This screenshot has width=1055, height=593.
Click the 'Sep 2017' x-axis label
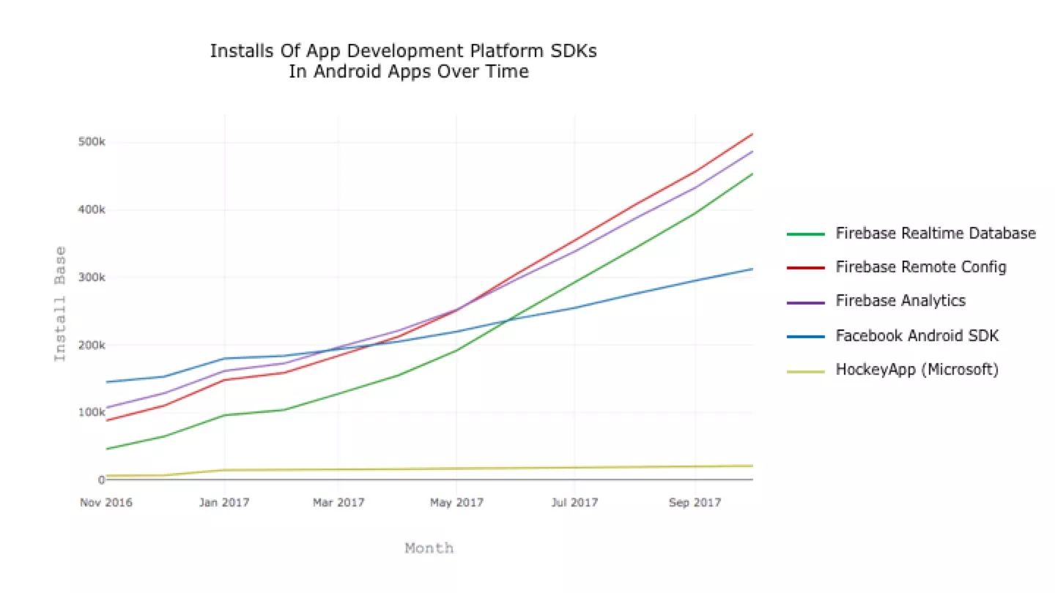tap(695, 503)
